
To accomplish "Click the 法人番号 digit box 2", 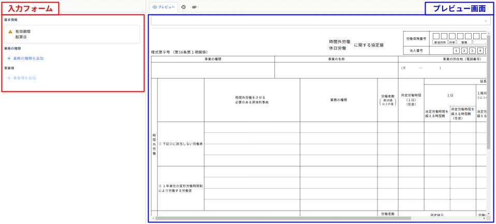I will pyautogui.click(x=464, y=51).
